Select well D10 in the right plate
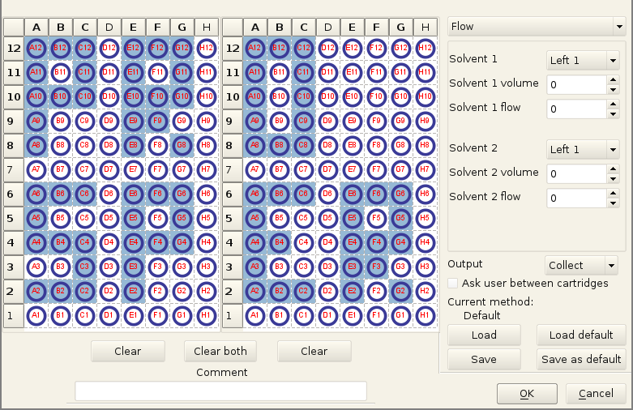Image resolution: width=633 pixels, height=410 pixels. click(327, 97)
